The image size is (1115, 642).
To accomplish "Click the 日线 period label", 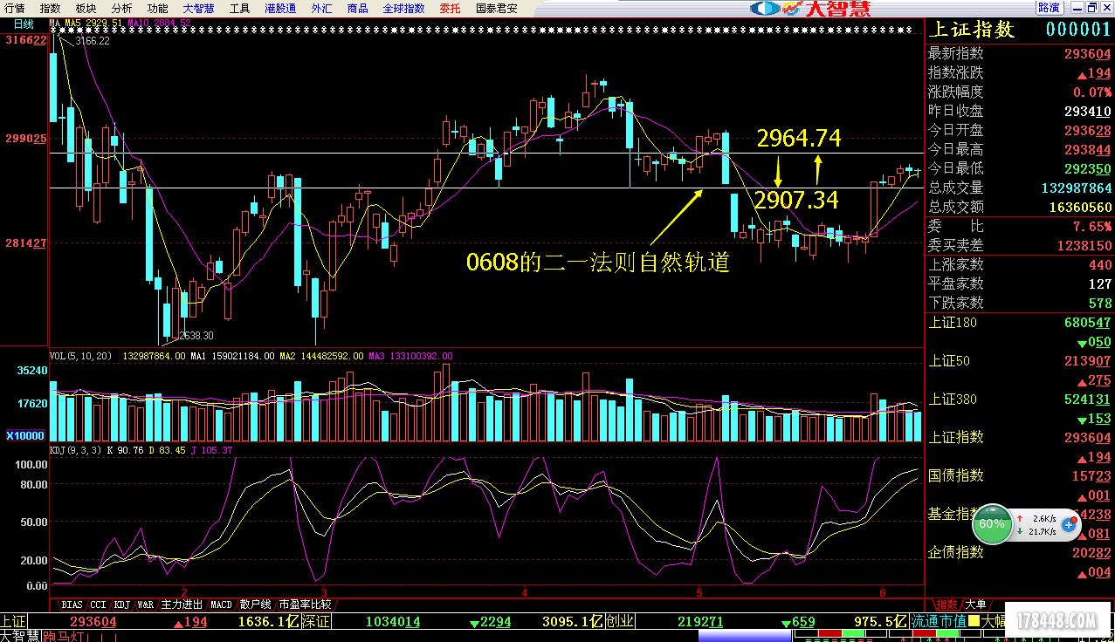I will point(24,24).
